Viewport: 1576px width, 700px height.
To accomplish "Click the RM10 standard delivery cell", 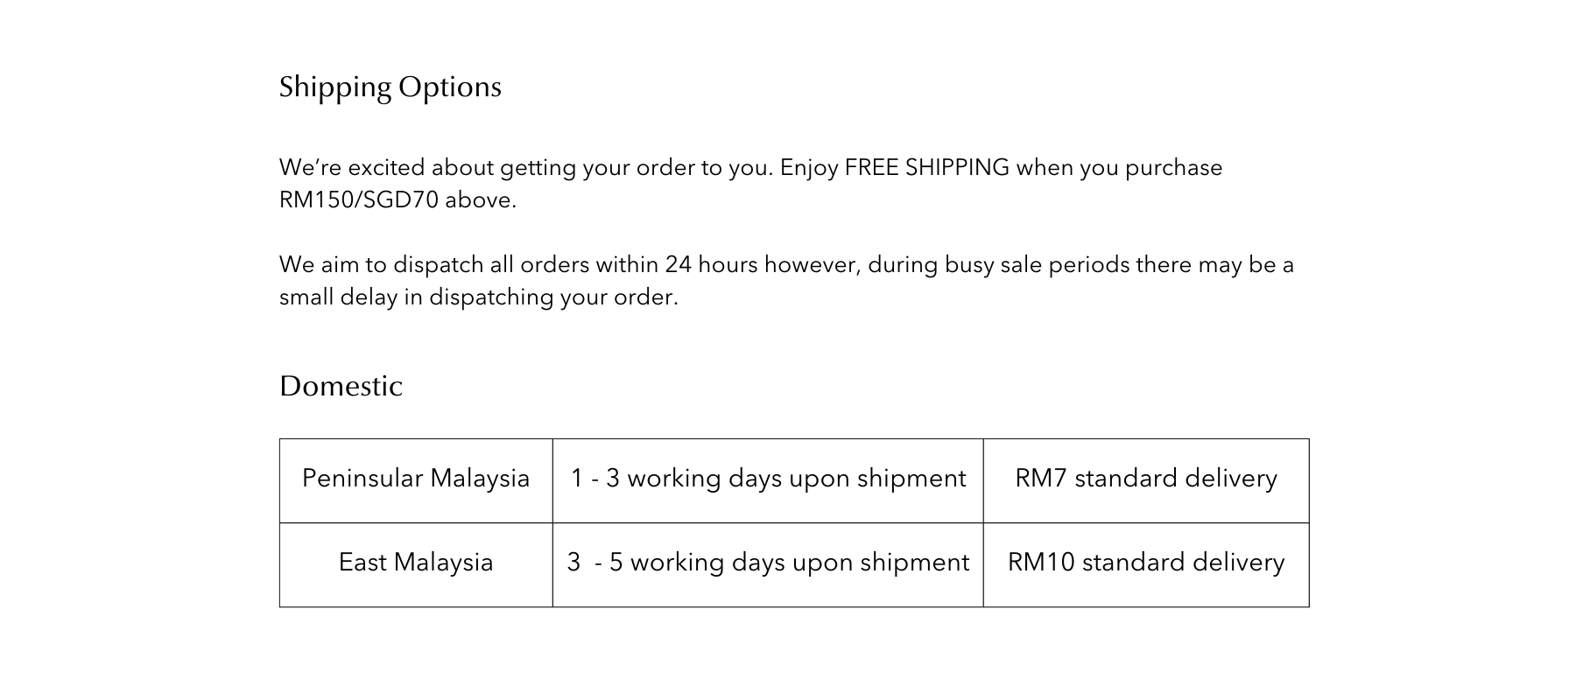I will pyautogui.click(x=1145, y=563).
